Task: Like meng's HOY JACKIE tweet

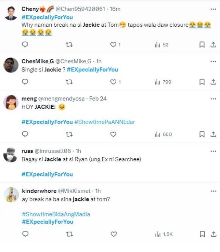Action: [x=113, y=134]
